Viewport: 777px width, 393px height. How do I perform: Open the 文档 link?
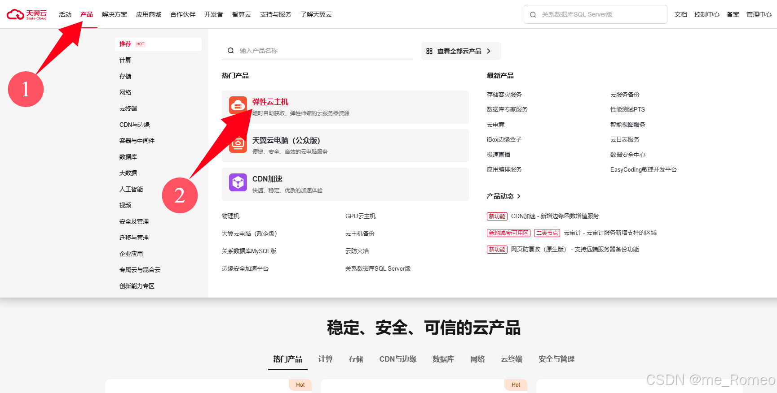point(681,14)
